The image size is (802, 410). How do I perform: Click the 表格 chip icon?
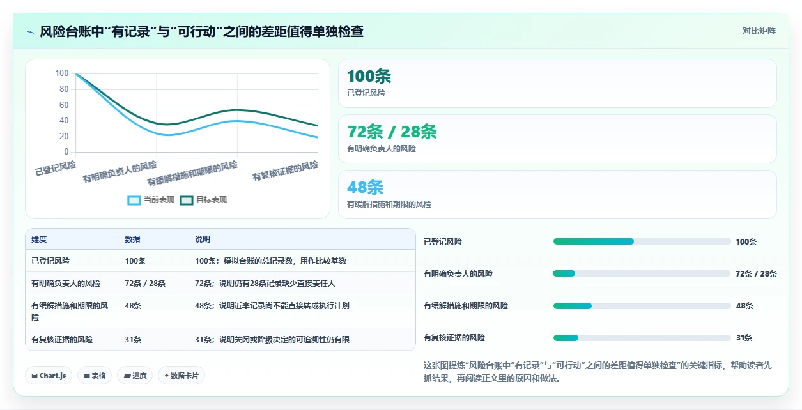87,376
